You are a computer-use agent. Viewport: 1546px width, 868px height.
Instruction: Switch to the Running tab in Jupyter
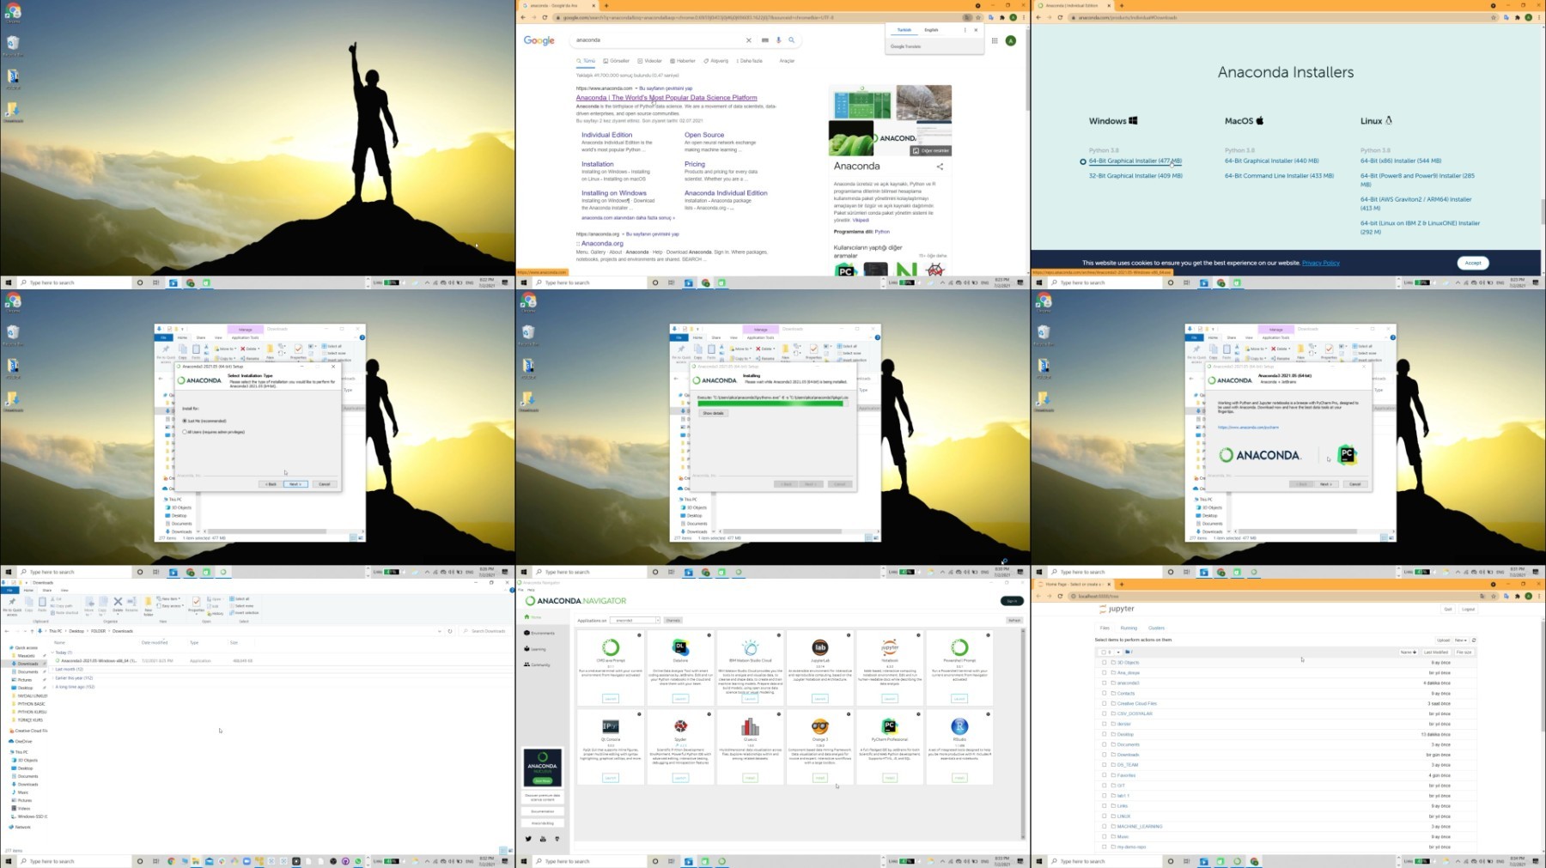1129,628
